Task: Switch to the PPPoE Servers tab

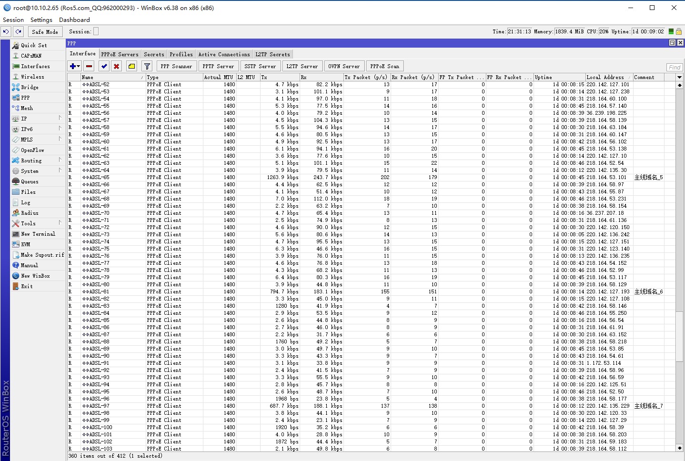Action: point(120,54)
